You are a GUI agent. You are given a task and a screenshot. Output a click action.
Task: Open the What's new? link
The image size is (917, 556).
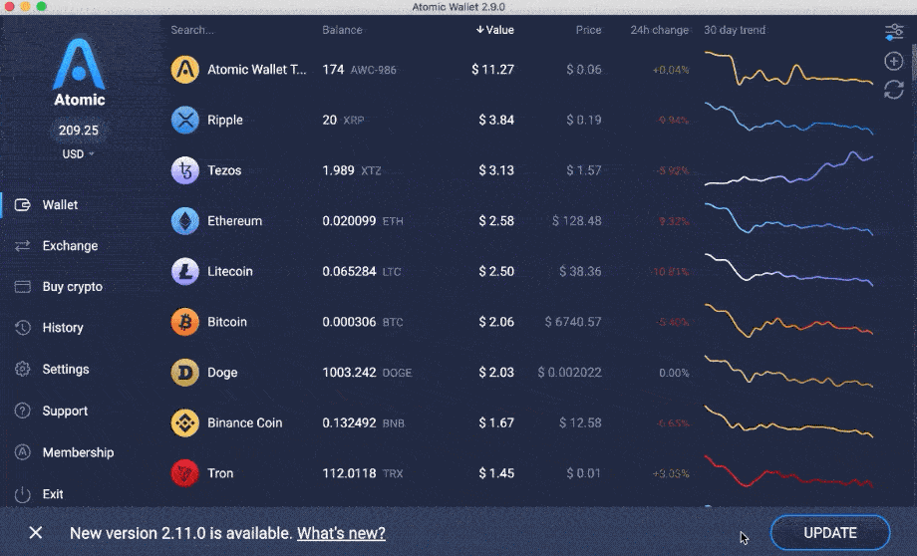(341, 533)
